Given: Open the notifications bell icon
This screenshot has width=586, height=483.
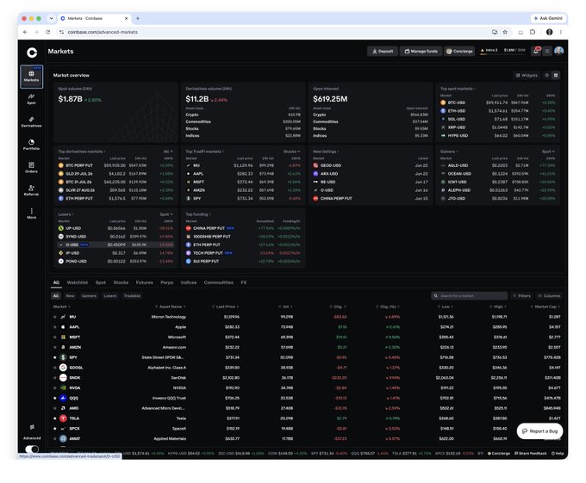Looking at the screenshot, I should click(536, 51).
